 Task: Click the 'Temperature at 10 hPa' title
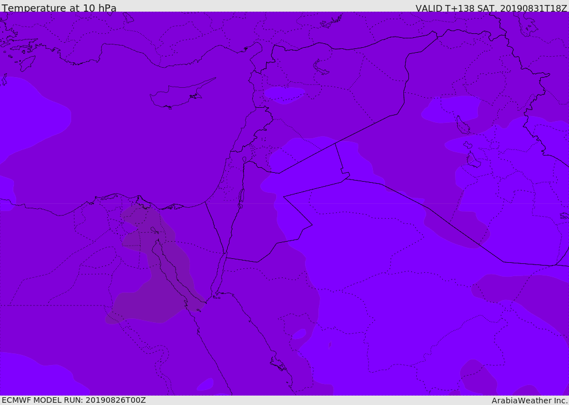pyautogui.click(x=59, y=8)
